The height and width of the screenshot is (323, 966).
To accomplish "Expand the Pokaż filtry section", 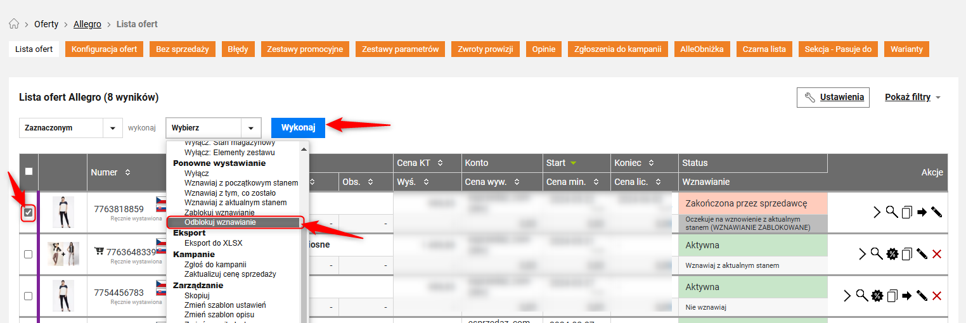I will click(x=912, y=97).
